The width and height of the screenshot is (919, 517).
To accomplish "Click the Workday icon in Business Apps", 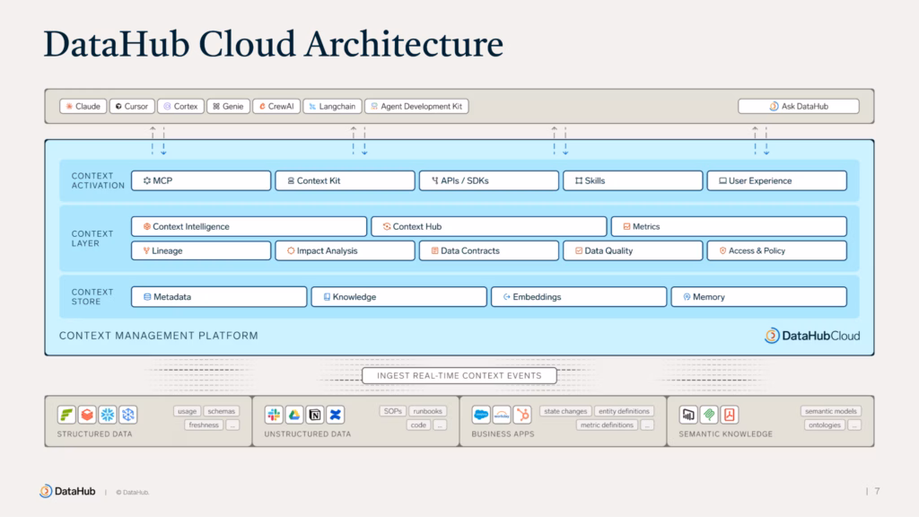I will (501, 415).
